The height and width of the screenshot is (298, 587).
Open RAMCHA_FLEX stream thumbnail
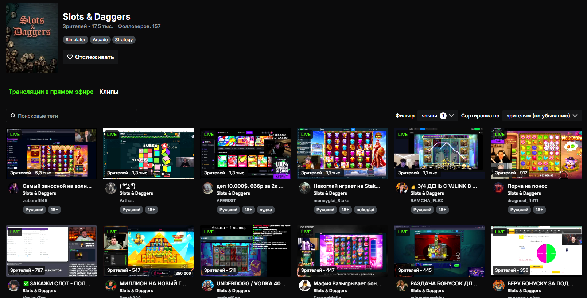pos(439,154)
